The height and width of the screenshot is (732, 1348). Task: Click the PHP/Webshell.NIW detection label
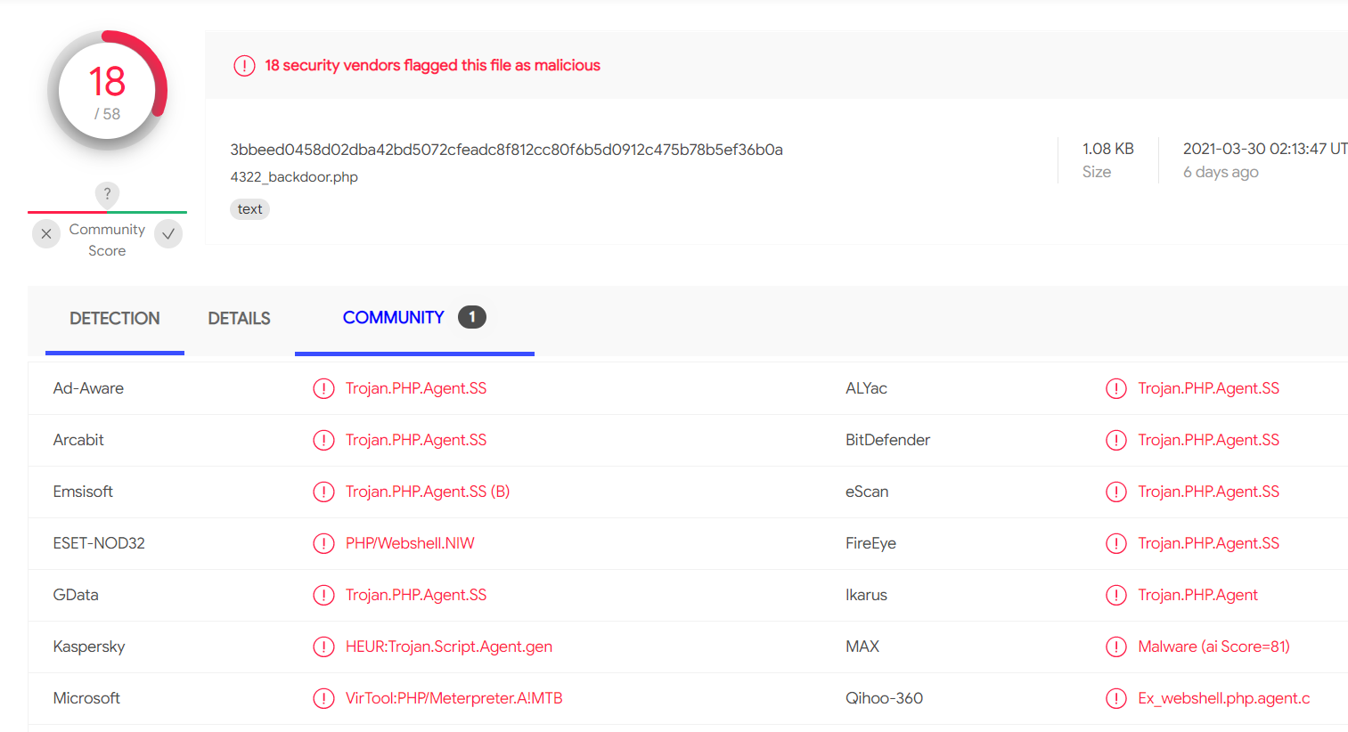click(410, 543)
